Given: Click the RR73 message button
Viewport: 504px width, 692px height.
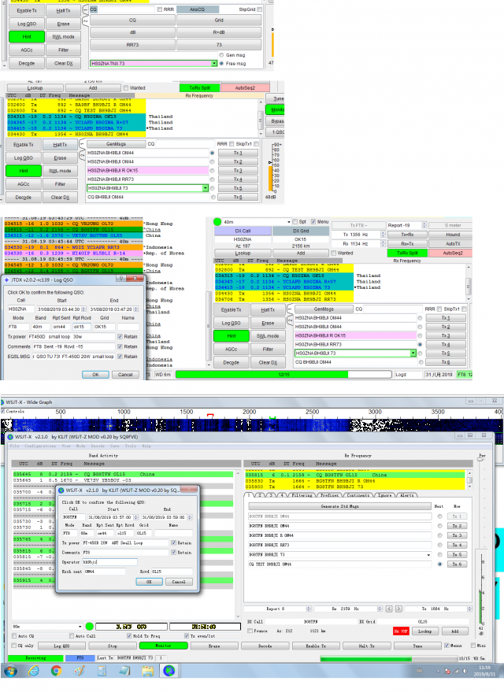Looking at the screenshot, I should (x=132, y=45).
